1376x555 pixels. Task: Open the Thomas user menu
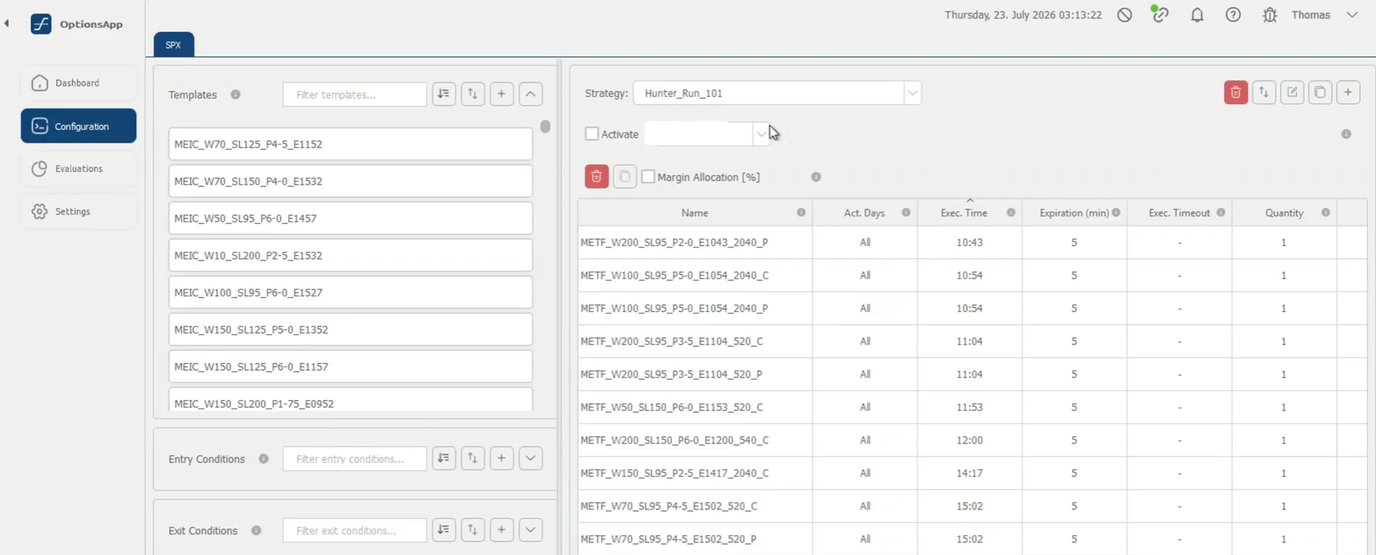pyautogui.click(x=1324, y=15)
